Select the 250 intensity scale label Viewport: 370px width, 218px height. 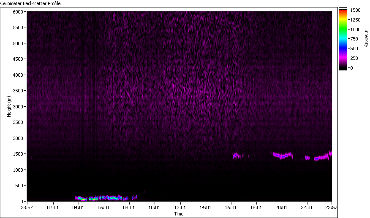point(354,58)
